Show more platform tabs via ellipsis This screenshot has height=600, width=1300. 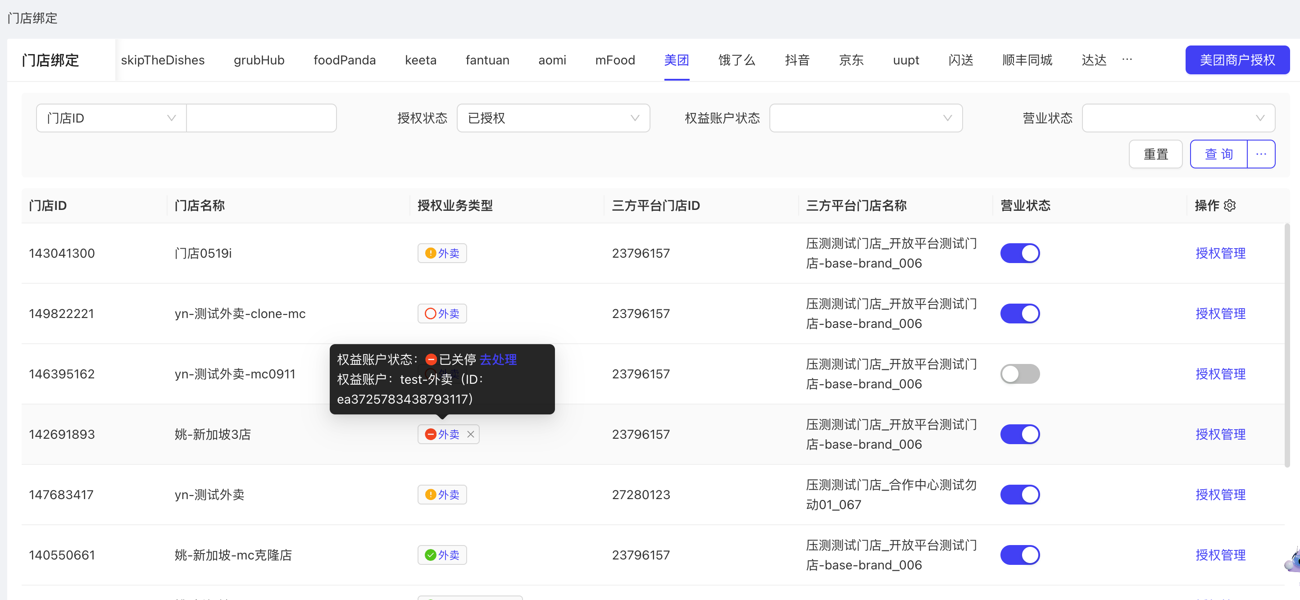tap(1127, 59)
